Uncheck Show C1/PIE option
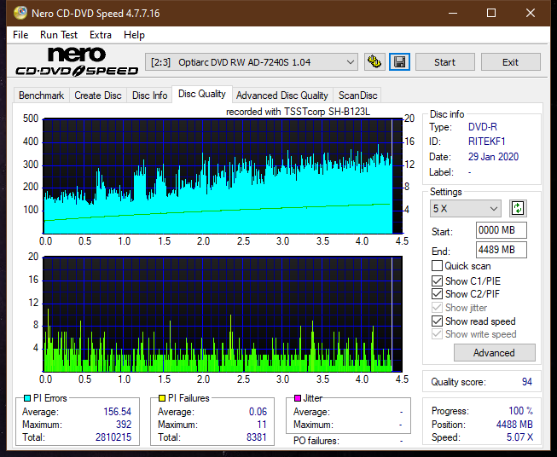This screenshot has width=557, height=457. [437, 281]
